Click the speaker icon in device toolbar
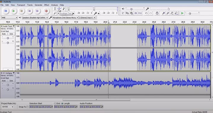 pyautogui.click(x=20, y=18)
